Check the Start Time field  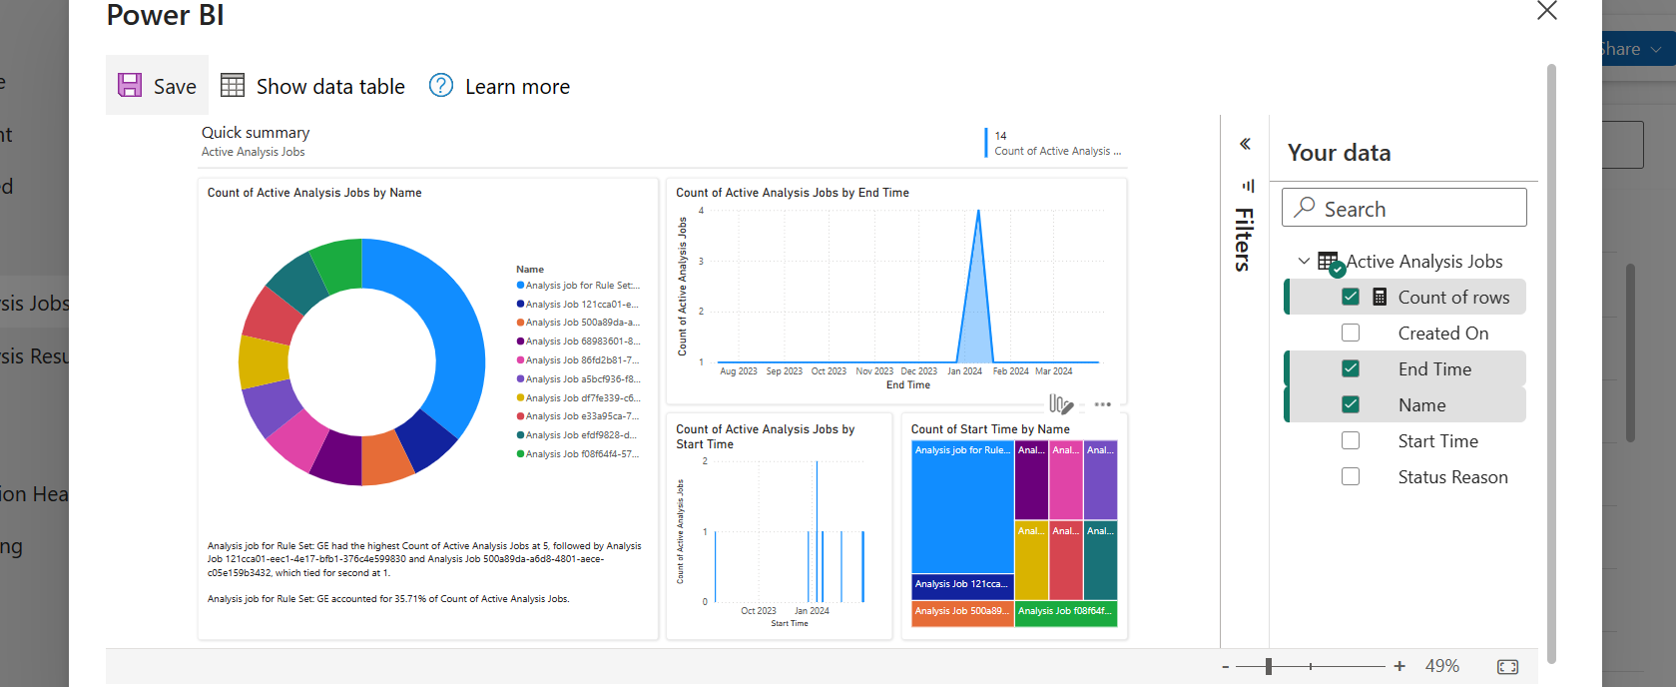pos(1351,441)
